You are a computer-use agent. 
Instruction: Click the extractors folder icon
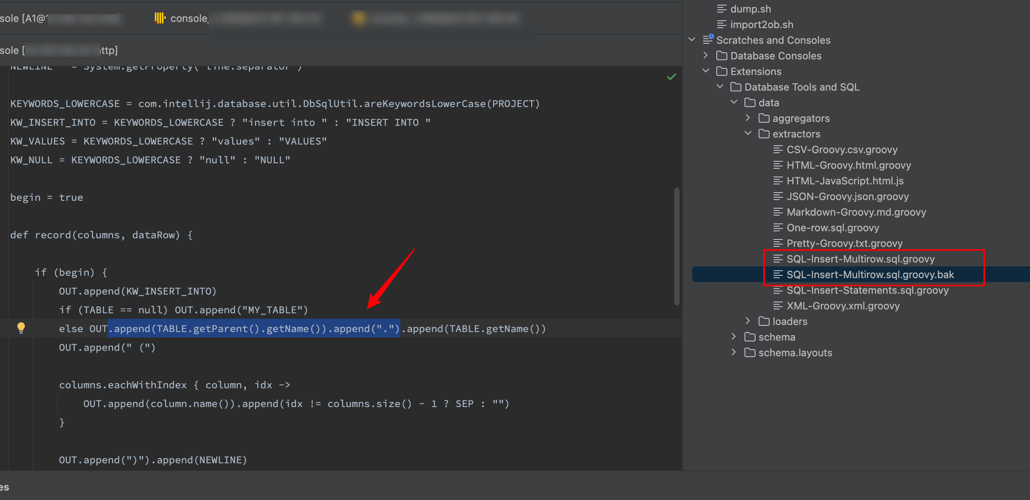pyautogui.click(x=764, y=134)
